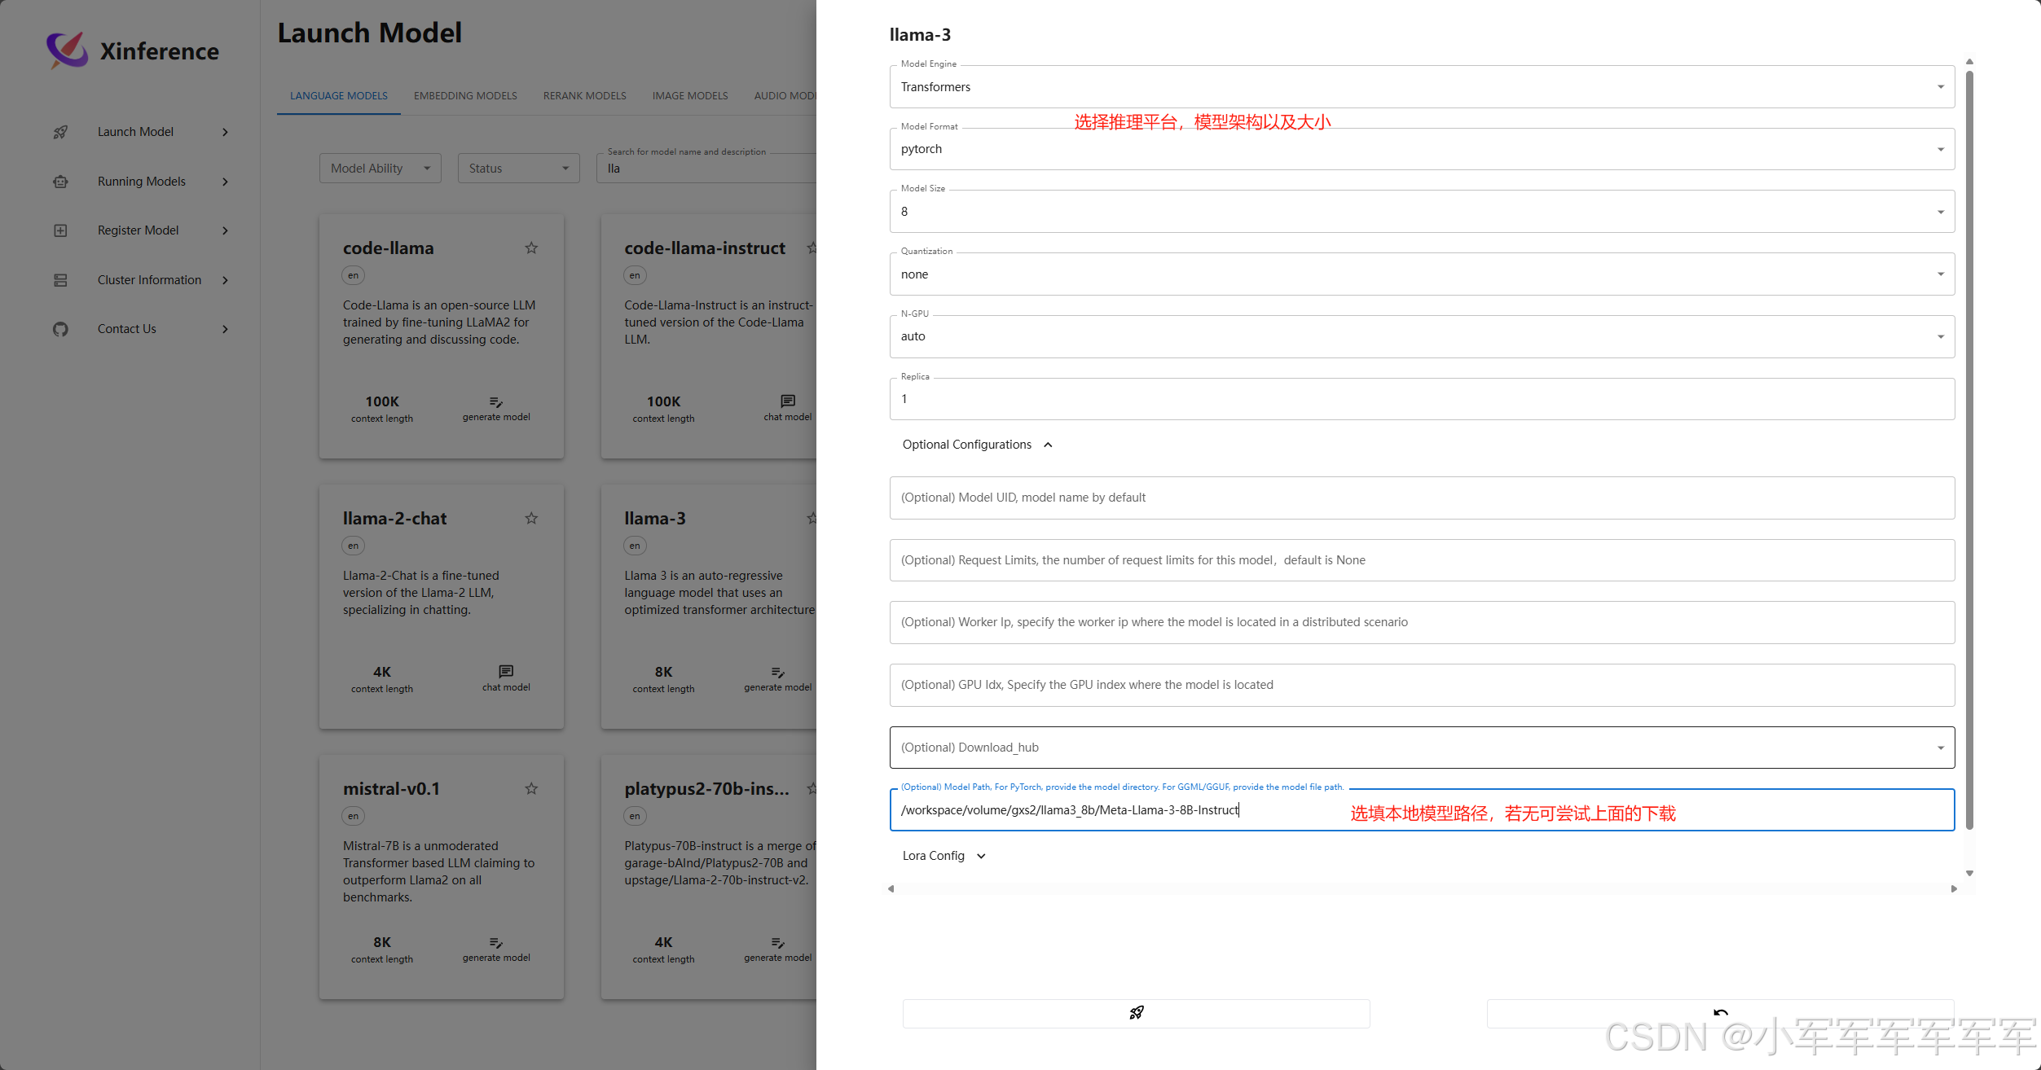Click generate model icon on llama-3 card
2041x1070 pixels.
pyautogui.click(x=778, y=673)
